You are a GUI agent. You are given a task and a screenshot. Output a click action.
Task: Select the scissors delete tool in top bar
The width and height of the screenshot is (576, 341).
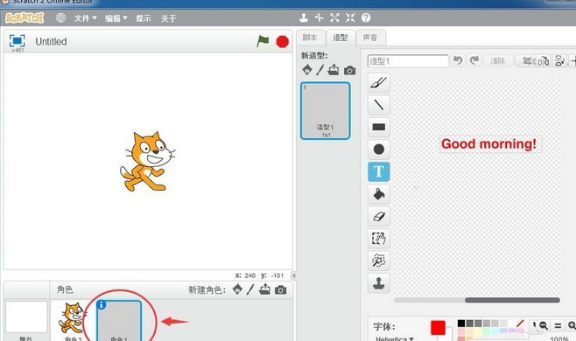point(319,17)
